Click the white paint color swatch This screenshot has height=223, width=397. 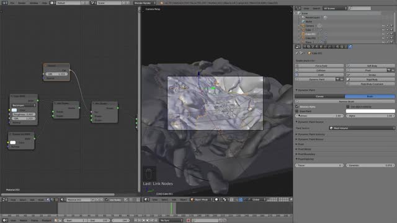click(x=370, y=111)
